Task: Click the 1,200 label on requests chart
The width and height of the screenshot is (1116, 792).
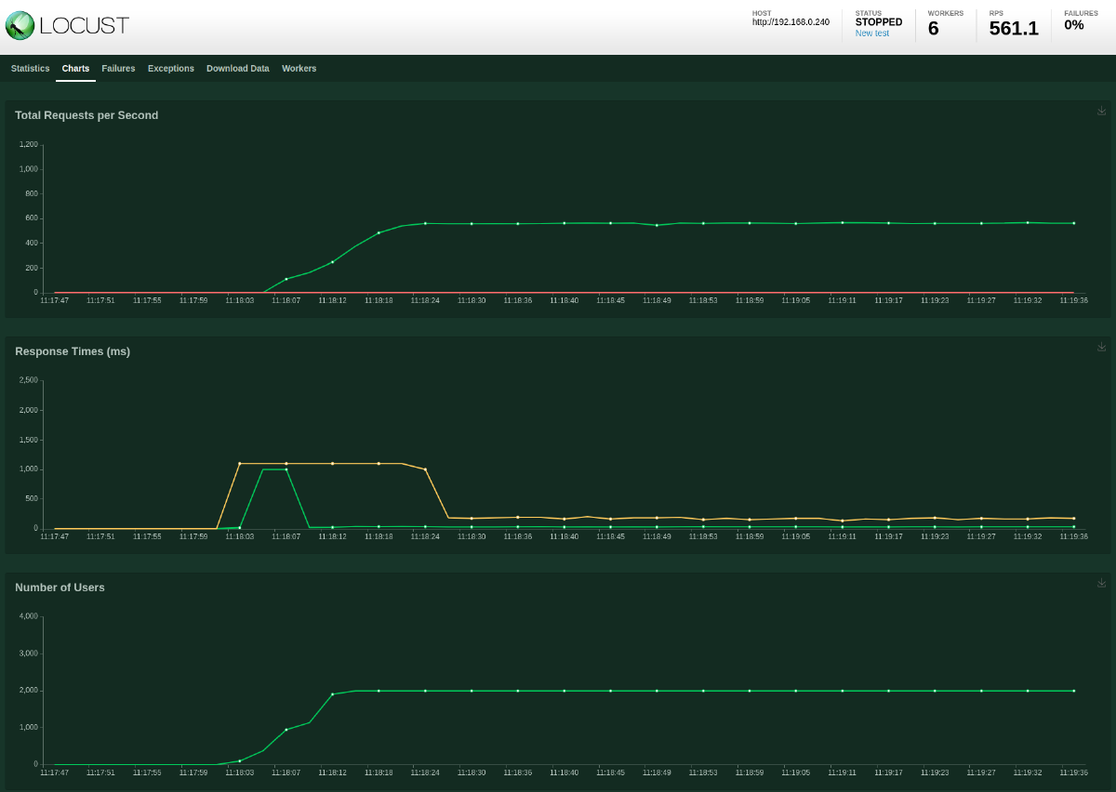Action: coord(29,144)
